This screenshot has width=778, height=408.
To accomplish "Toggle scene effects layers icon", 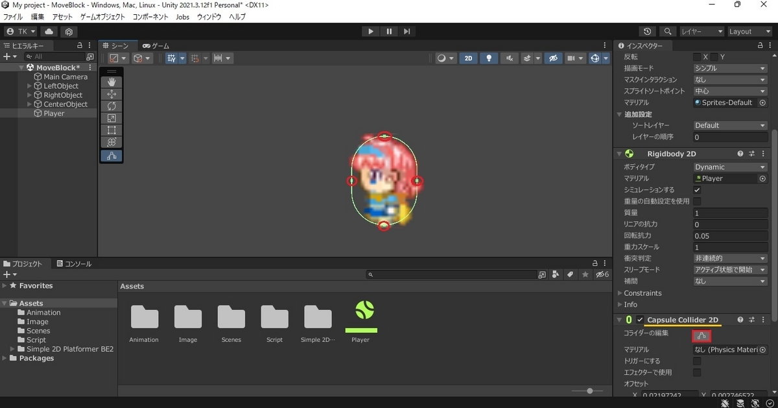I will (528, 58).
